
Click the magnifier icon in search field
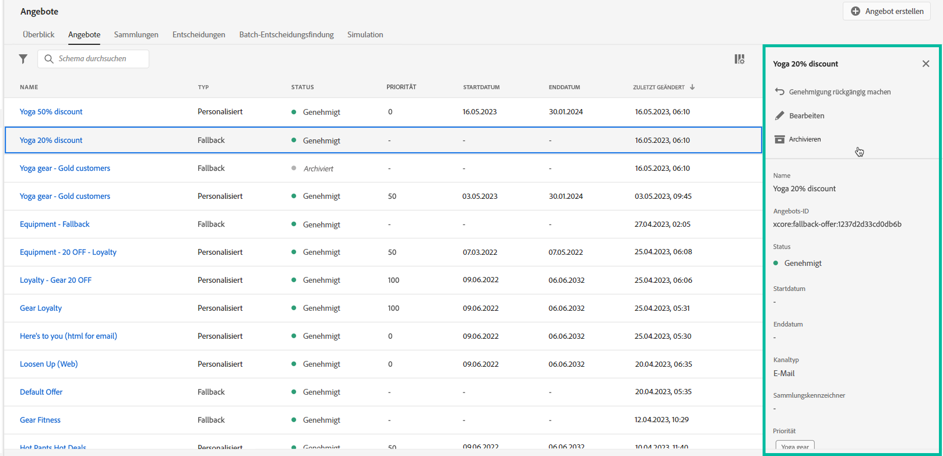coord(49,59)
